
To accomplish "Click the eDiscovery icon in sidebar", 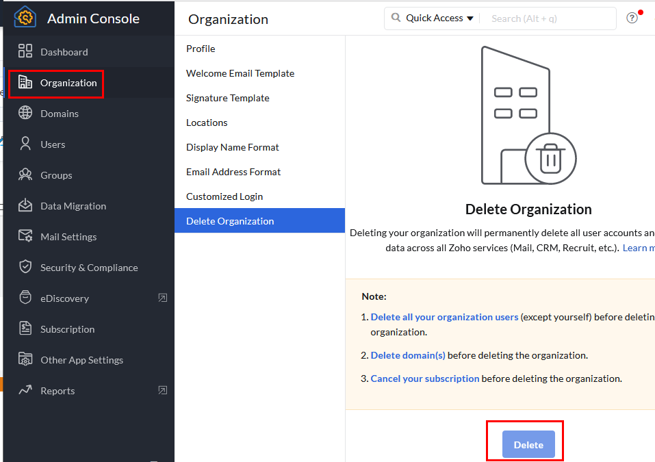I will (x=25, y=298).
